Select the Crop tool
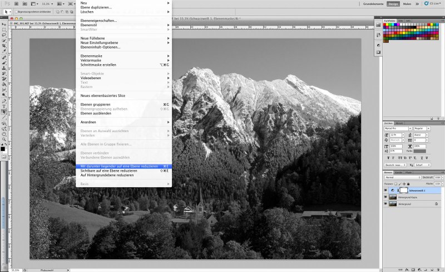 pyautogui.click(x=4, y=45)
